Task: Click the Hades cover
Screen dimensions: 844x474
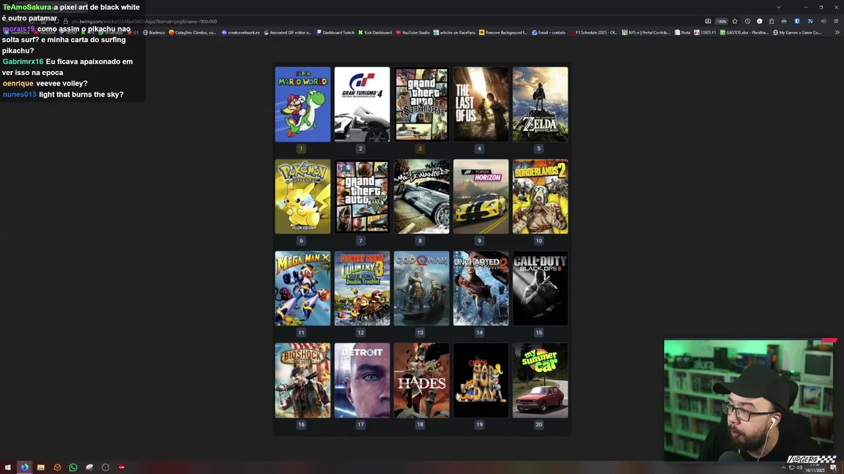Action: pyautogui.click(x=421, y=380)
